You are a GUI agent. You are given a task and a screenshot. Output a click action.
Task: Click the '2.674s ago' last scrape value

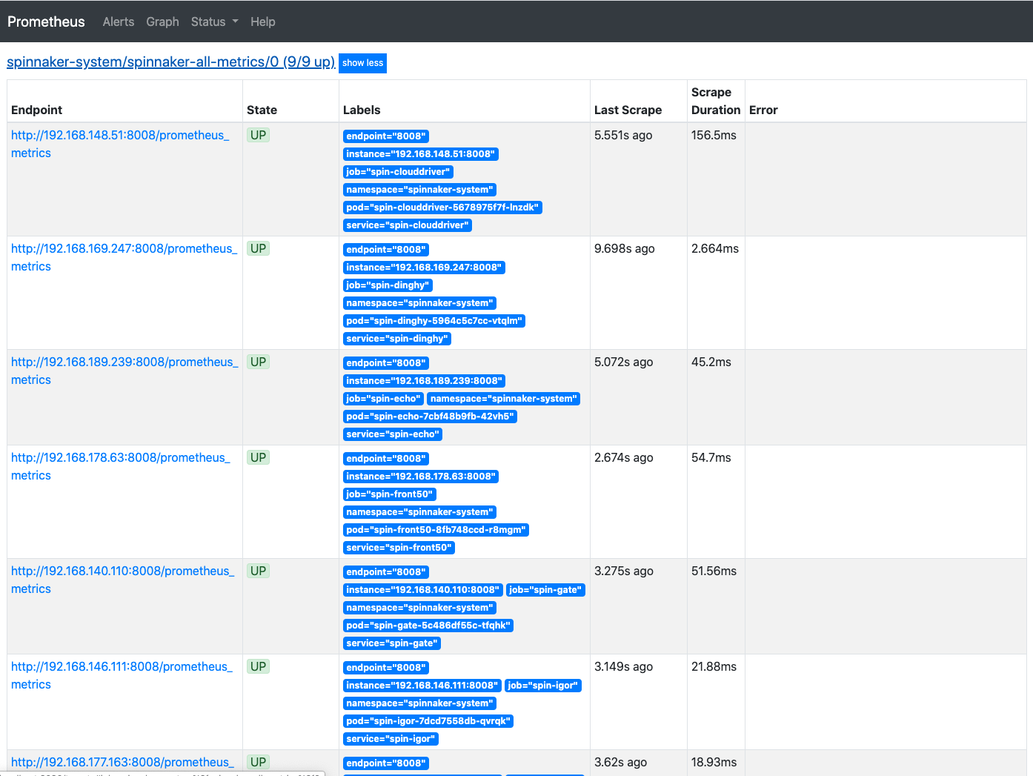pos(624,457)
